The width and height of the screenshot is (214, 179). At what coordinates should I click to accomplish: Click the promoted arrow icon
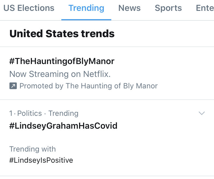coord(13,86)
